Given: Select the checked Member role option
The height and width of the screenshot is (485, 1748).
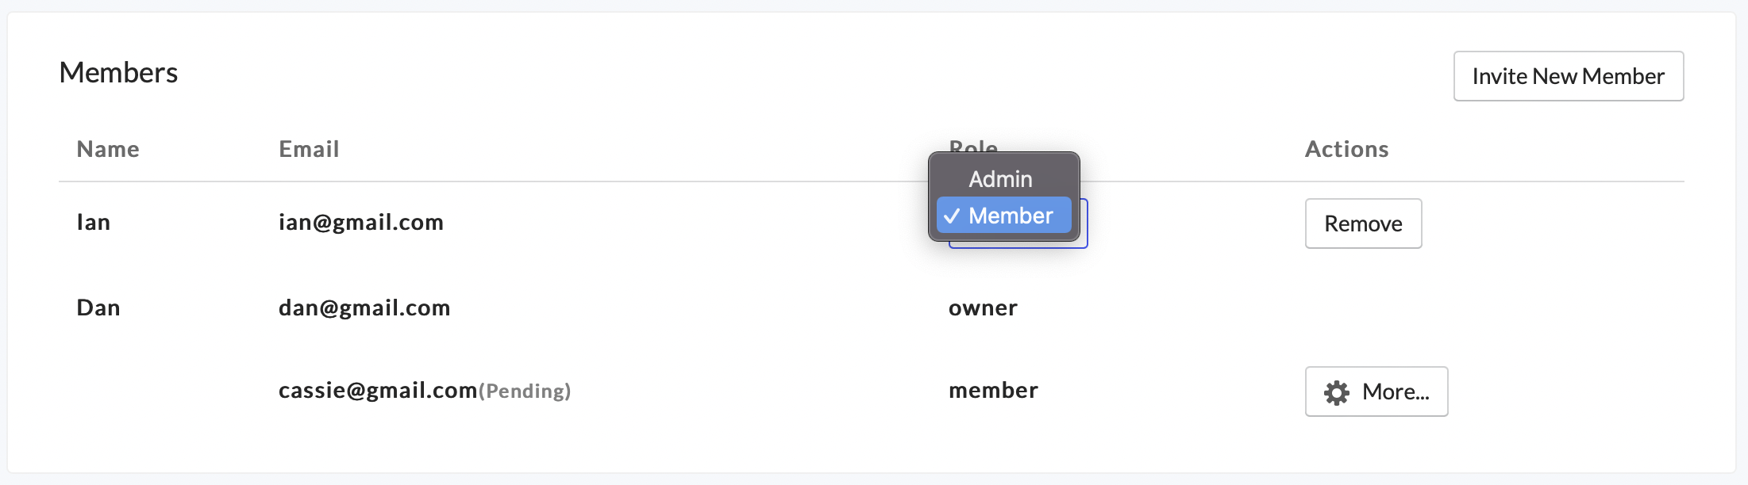Looking at the screenshot, I should pos(1010,216).
